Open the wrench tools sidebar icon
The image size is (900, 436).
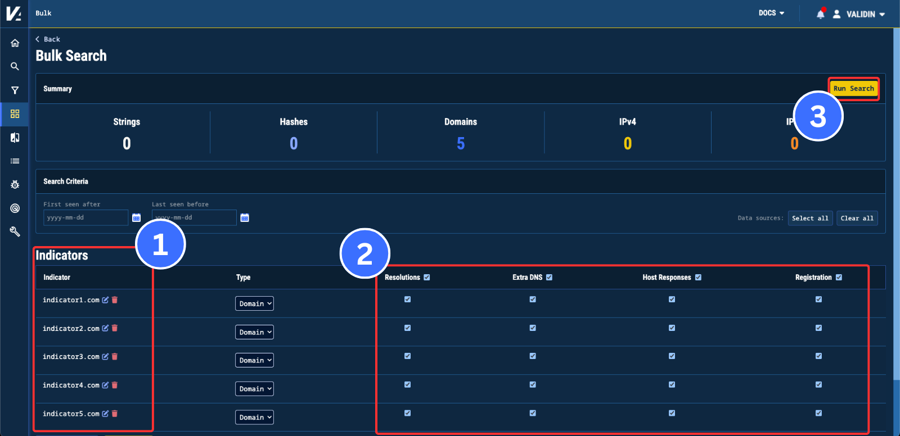pyautogui.click(x=15, y=231)
